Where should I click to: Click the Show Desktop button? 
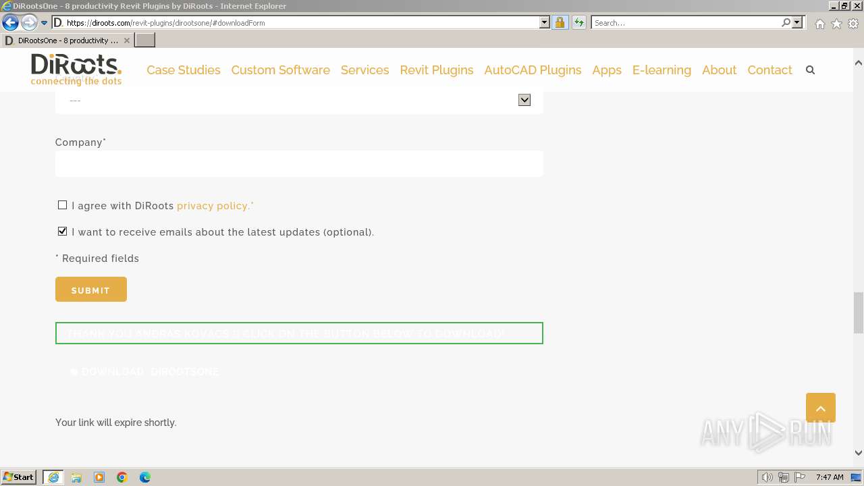(x=857, y=477)
